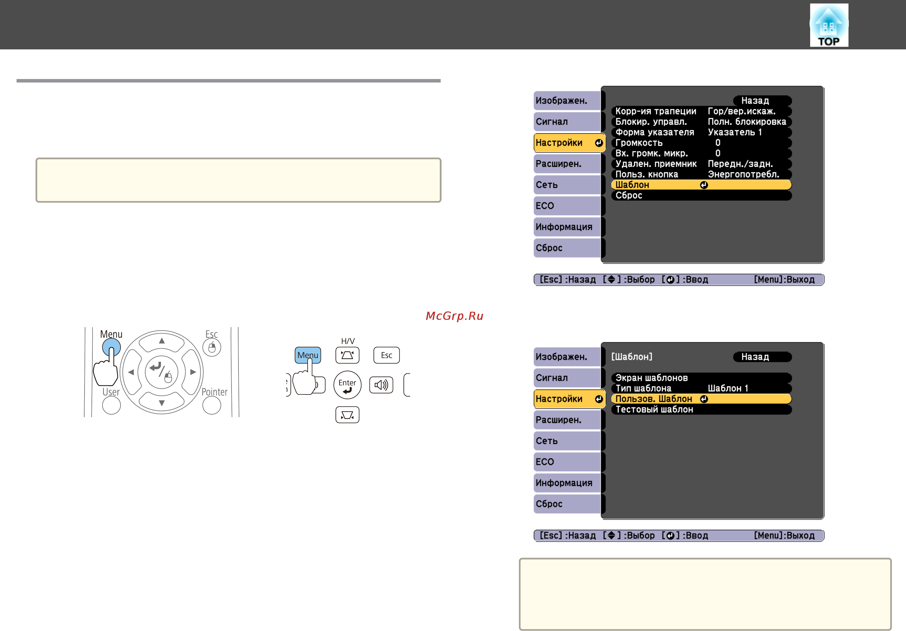Click the round Enter button on control panel
The height and width of the screenshot is (631, 906).
(347, 385)
